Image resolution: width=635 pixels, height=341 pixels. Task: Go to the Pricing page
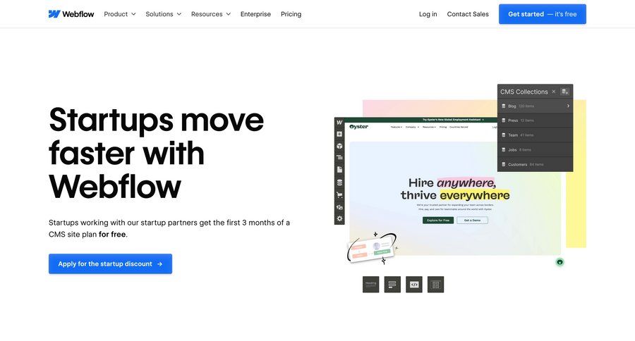coord(291,14)
